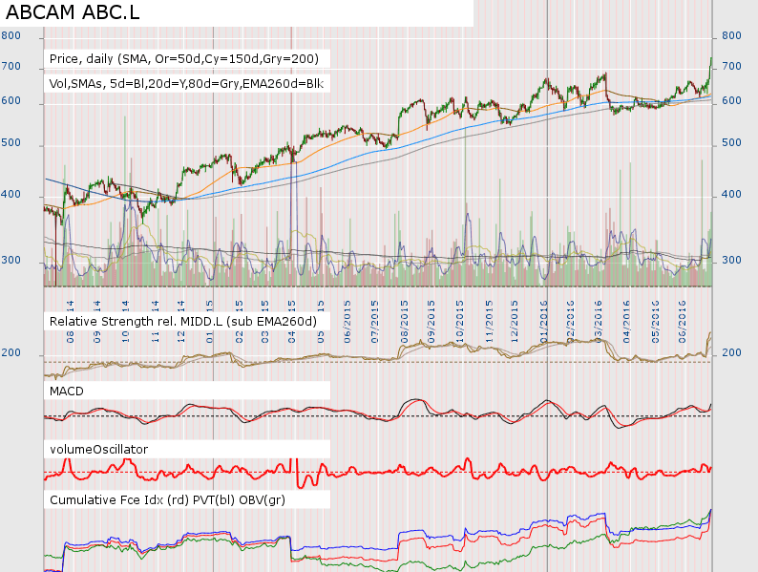Click the chart title ABCAM ABC.L
The image size is (758, 572).
(x=73, y=12)
